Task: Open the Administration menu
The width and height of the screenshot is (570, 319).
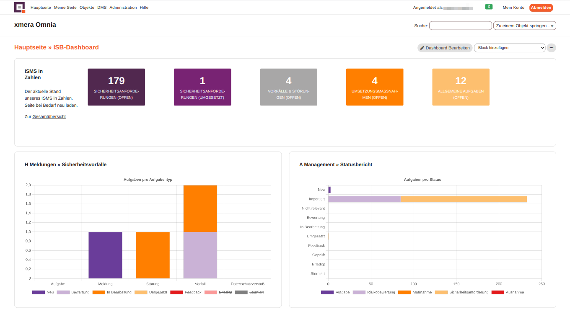Action: coord(123,7)
